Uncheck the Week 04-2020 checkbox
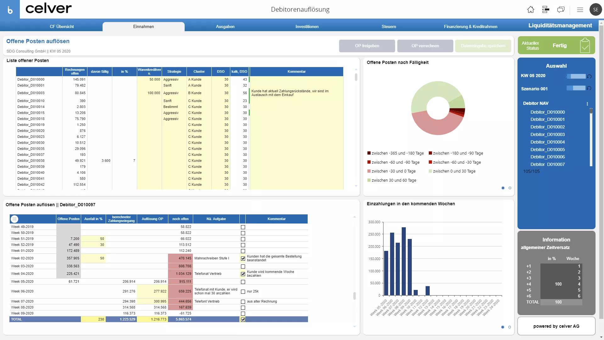 coord(243,274)
